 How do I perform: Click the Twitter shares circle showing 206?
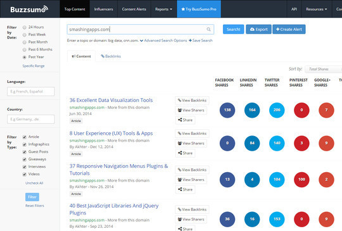point(277,110)
